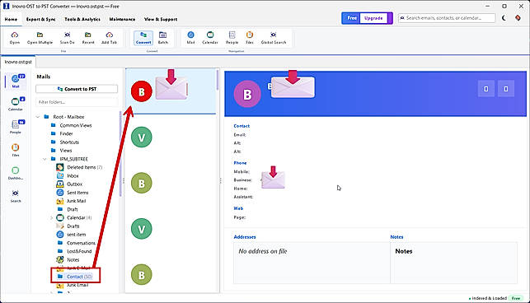Click the purple B avatar in the contact header
Image resolution: width=530 pixels, height=303 pixels.
point(247,94)
